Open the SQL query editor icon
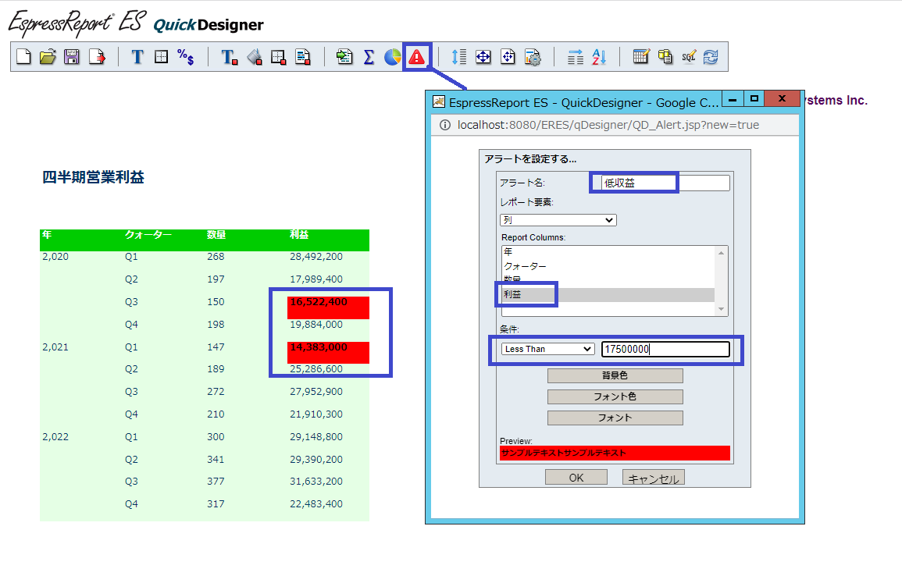 coord(689,57)
